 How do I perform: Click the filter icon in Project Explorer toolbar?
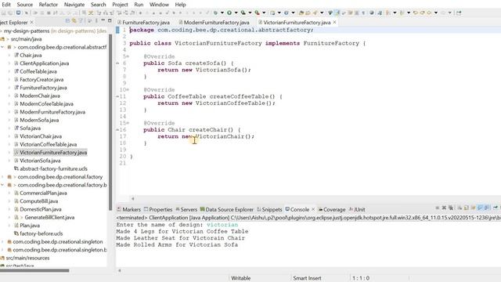81,21
